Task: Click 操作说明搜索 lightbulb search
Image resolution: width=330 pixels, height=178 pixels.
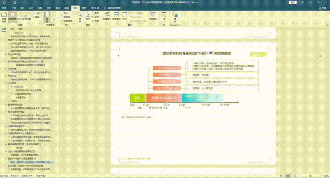Action: 112,8
